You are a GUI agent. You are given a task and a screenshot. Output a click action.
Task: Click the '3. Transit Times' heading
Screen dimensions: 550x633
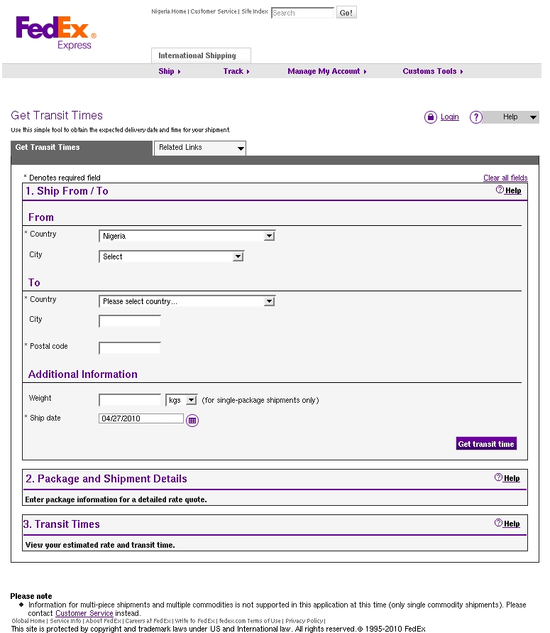[62, 524]
